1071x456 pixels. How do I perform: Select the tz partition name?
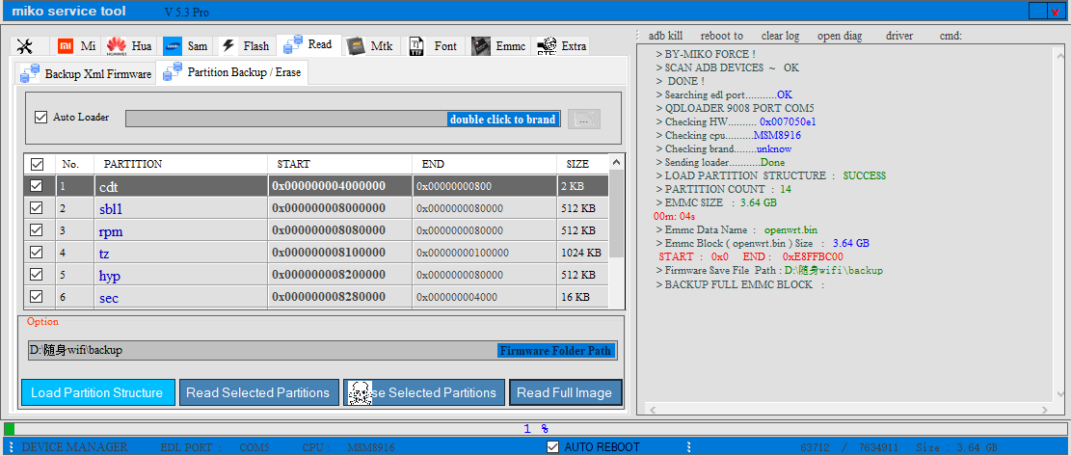(104, 254)
